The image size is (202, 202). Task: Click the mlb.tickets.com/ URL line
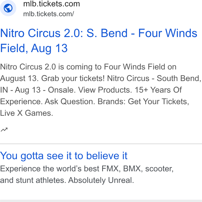pos(48,14)
